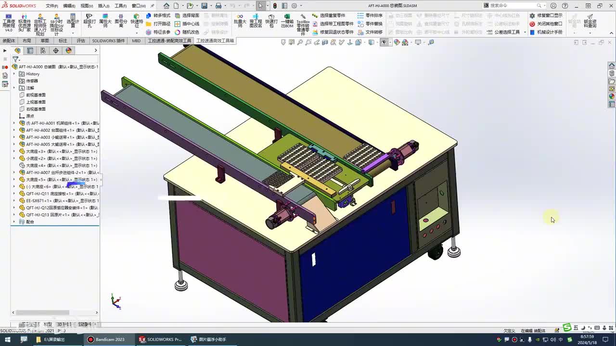Run the 快速打包 tool
The image size is (616, 346).
pos(271,21)
